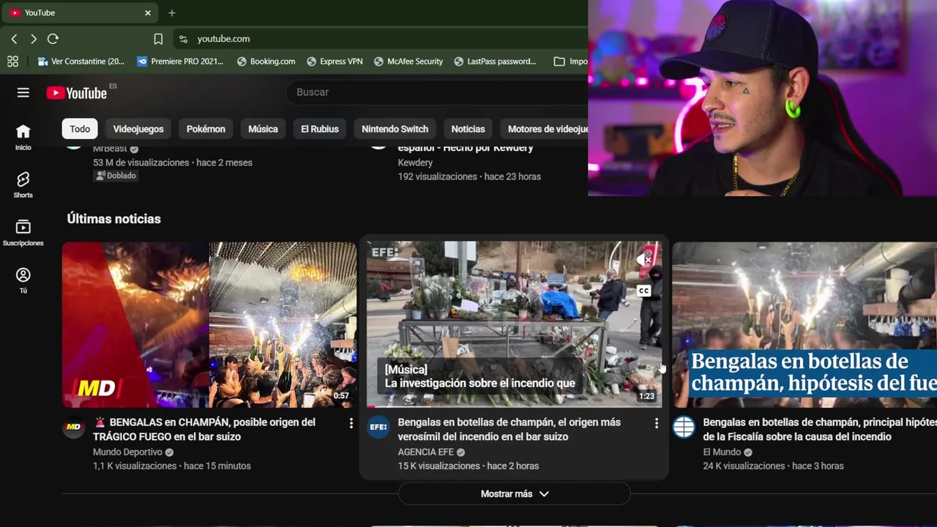Open Mundo Deportivo bengalas video thumbnail
This screenshot has width=937, height=527.
click(x=209, y=324)
